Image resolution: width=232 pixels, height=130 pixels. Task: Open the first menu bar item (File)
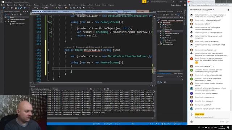[3, 5]
